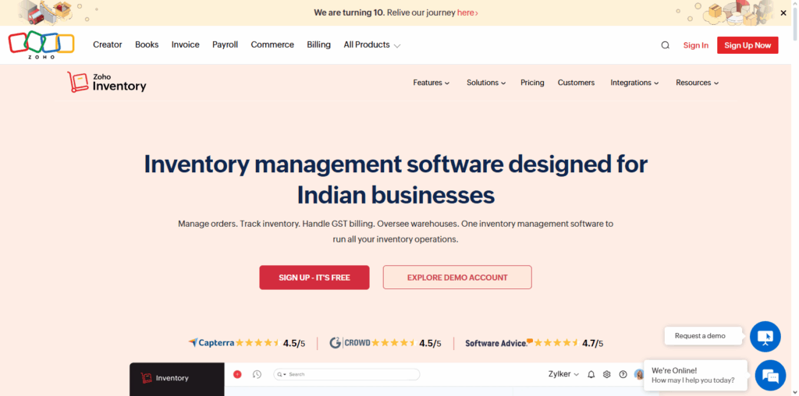This screenshot has height=396, width=799.
Task: Click the We're Online chat message
Action: point(695,375)
